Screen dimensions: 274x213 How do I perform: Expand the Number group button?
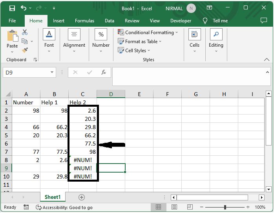click(101, 41)
